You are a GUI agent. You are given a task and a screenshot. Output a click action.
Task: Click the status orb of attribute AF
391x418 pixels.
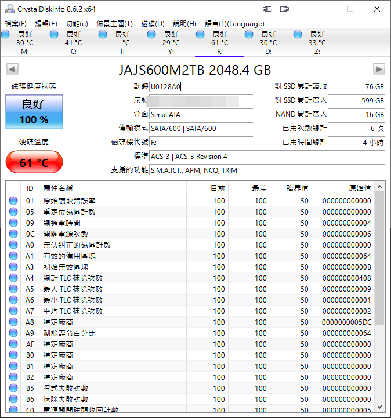[13, 344]
